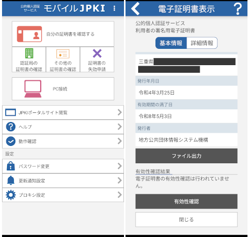
Task: Tap the 有効性確認結果 heading
Action: pyautogui.click(x=153, y=171)
